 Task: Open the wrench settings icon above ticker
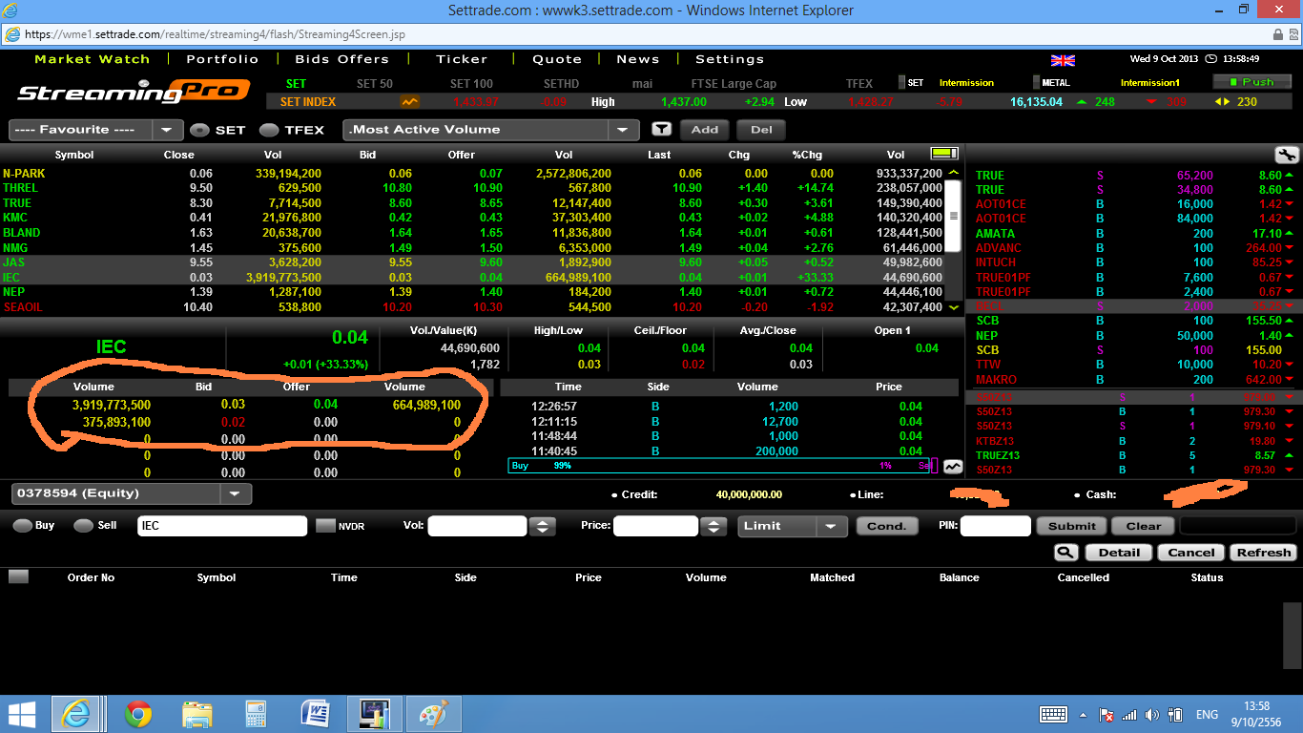click(1286, 155)
